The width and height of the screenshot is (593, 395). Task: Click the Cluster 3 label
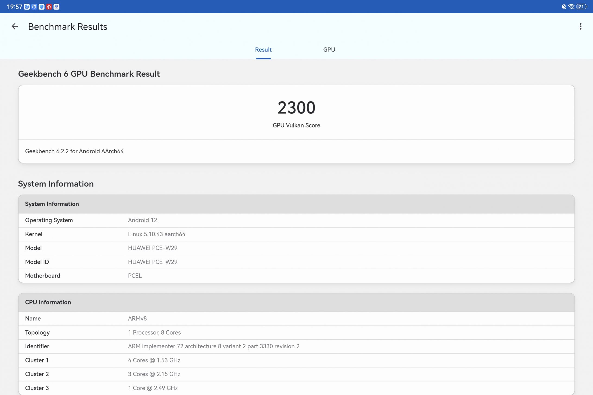point(37,388)
